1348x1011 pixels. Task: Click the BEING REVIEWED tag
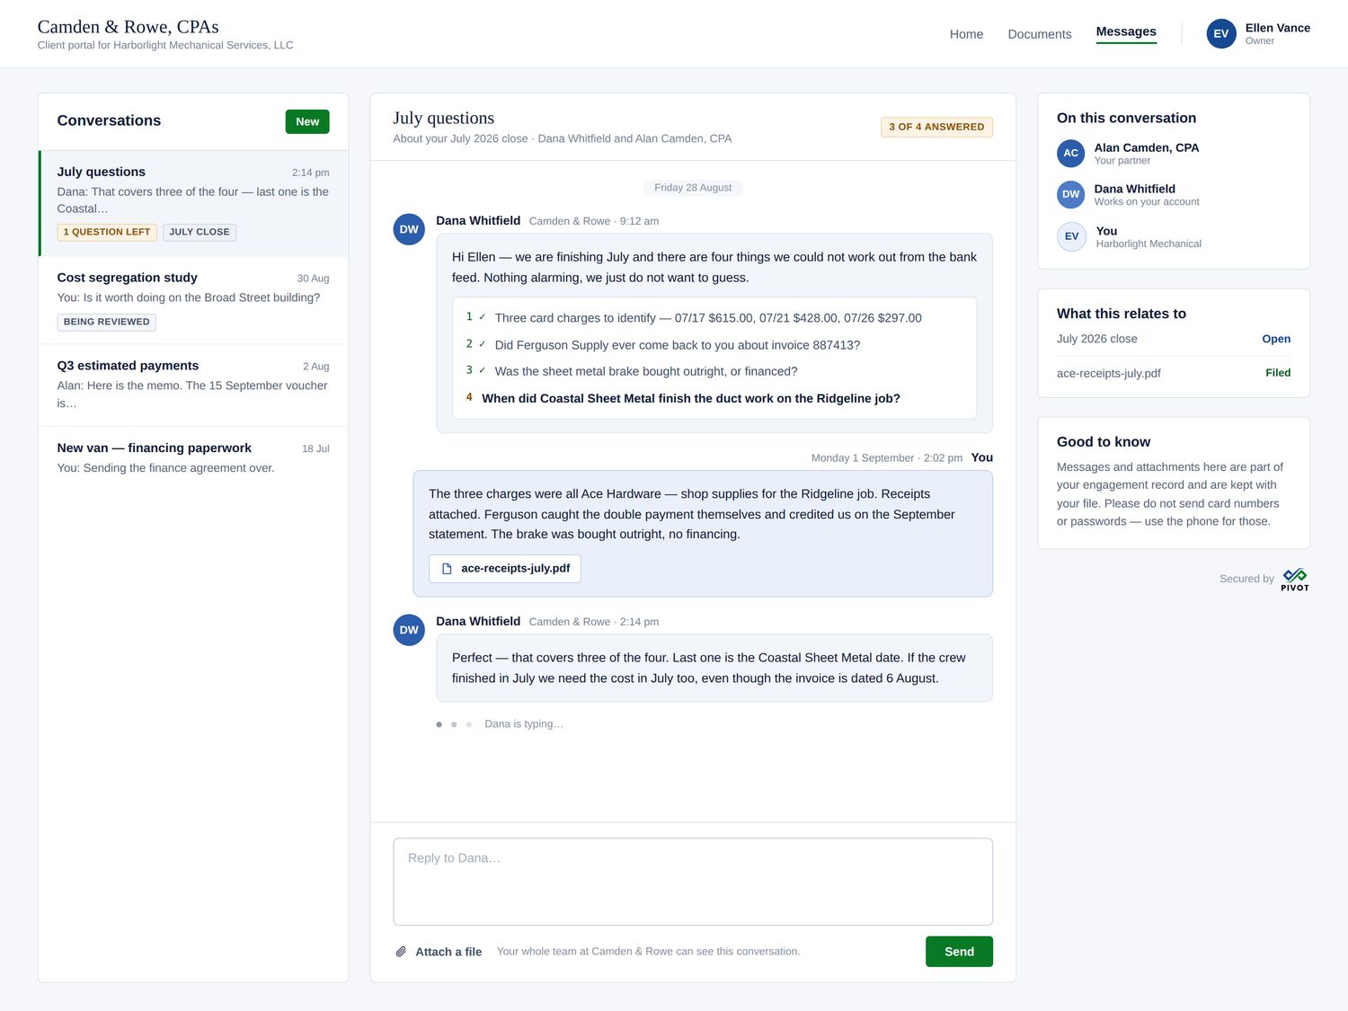(x=107, y=322)
